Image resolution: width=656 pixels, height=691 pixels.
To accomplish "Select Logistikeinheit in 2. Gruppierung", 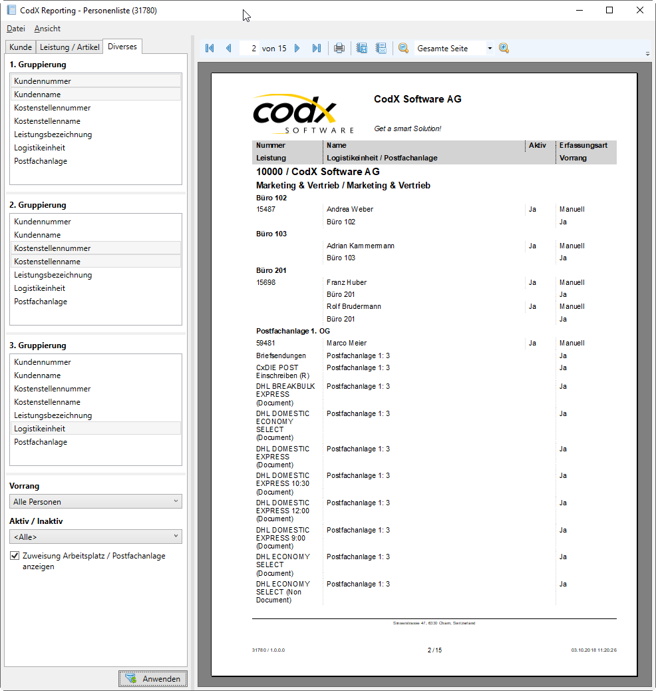I will (96, 288).
